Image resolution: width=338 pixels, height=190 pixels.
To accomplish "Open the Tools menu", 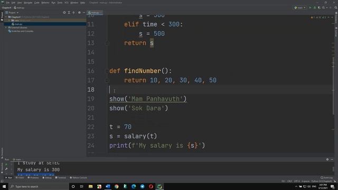I will coord(60,3).
